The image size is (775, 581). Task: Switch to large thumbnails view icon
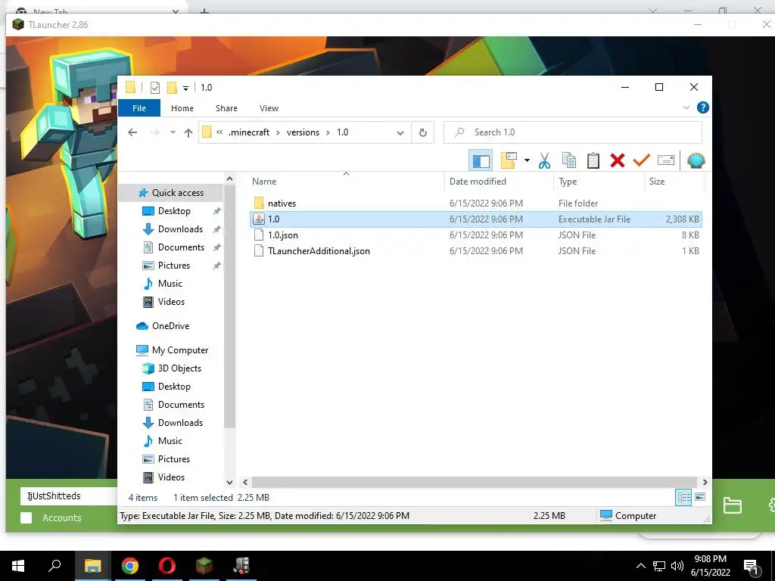pyautogui.click(x=700, y=498)
